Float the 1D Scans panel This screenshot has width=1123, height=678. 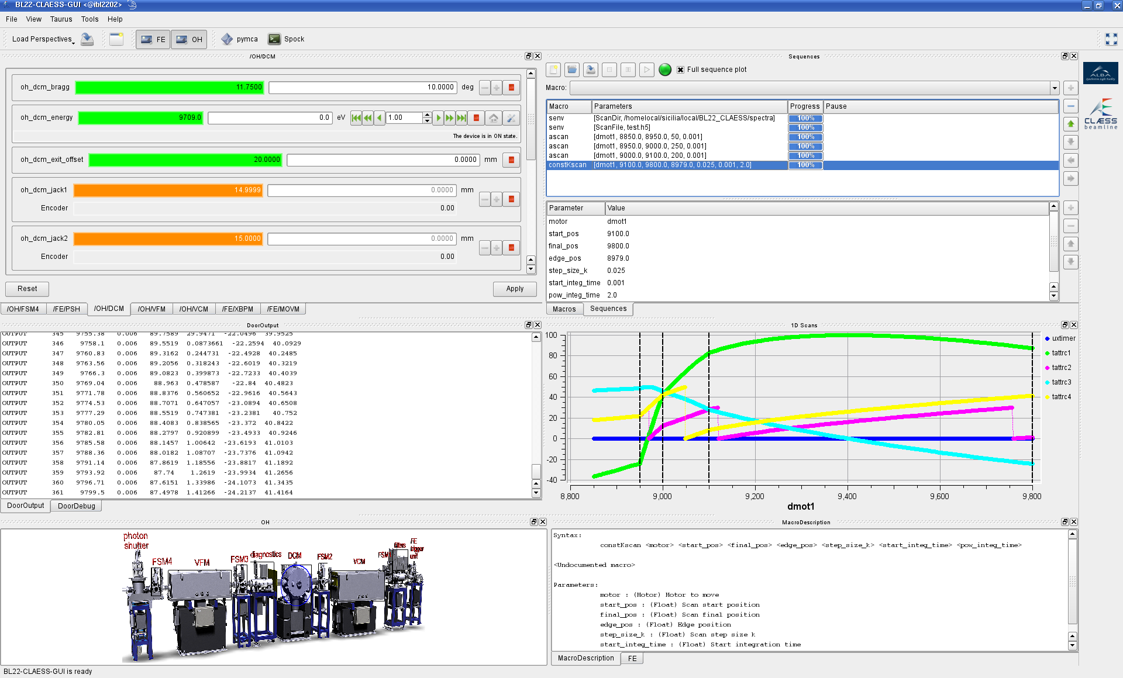click(x=1065, y=325)
